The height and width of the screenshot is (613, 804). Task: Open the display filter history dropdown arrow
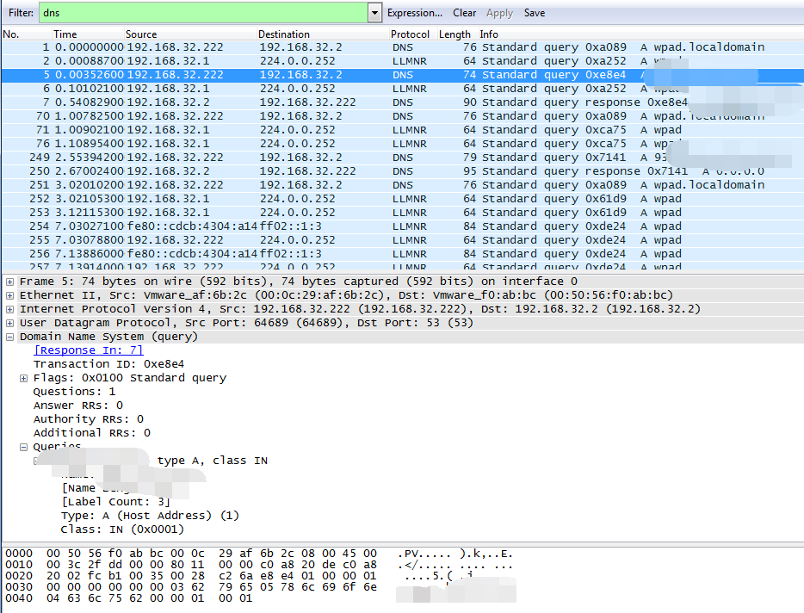tap(374, 13)
